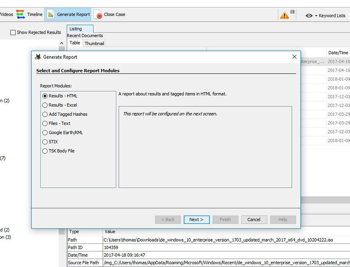Sort by the Date/Time column header
This screenshot has height=267, width=350.
pos(338,53)
